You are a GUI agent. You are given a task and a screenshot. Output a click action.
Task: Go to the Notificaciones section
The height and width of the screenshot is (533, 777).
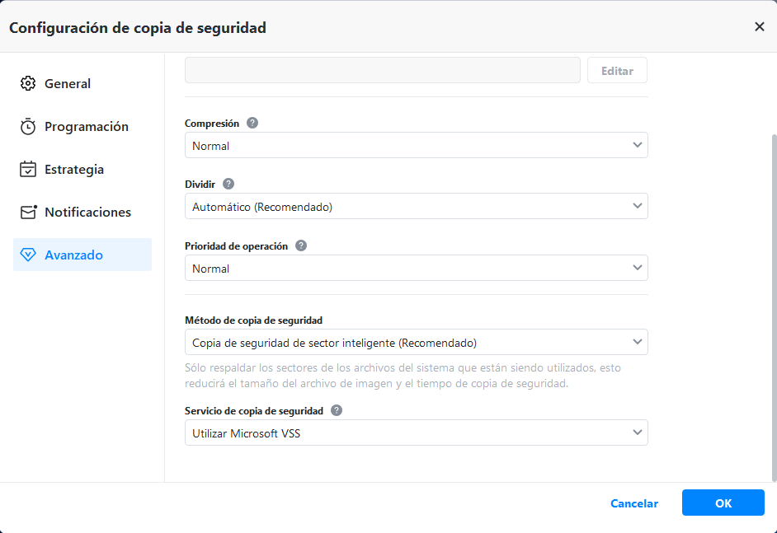point(87,212)
